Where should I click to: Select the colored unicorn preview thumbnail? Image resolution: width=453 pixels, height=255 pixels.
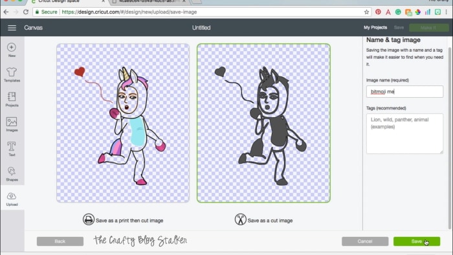pyautogui.click(x=123, y=123)
